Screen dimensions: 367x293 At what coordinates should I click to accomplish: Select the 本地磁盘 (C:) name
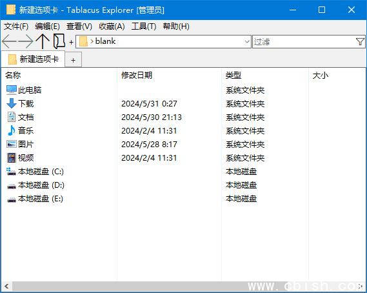click(x=41, y=172)
